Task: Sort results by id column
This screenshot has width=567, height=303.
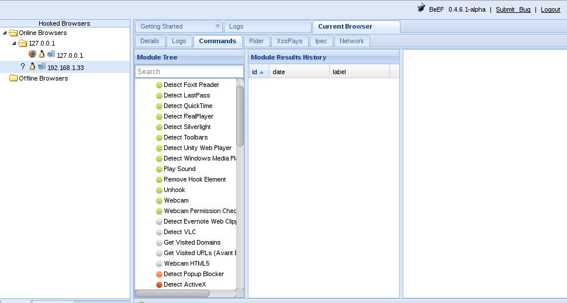Action: pyautogui.click(x=259, y=72)
